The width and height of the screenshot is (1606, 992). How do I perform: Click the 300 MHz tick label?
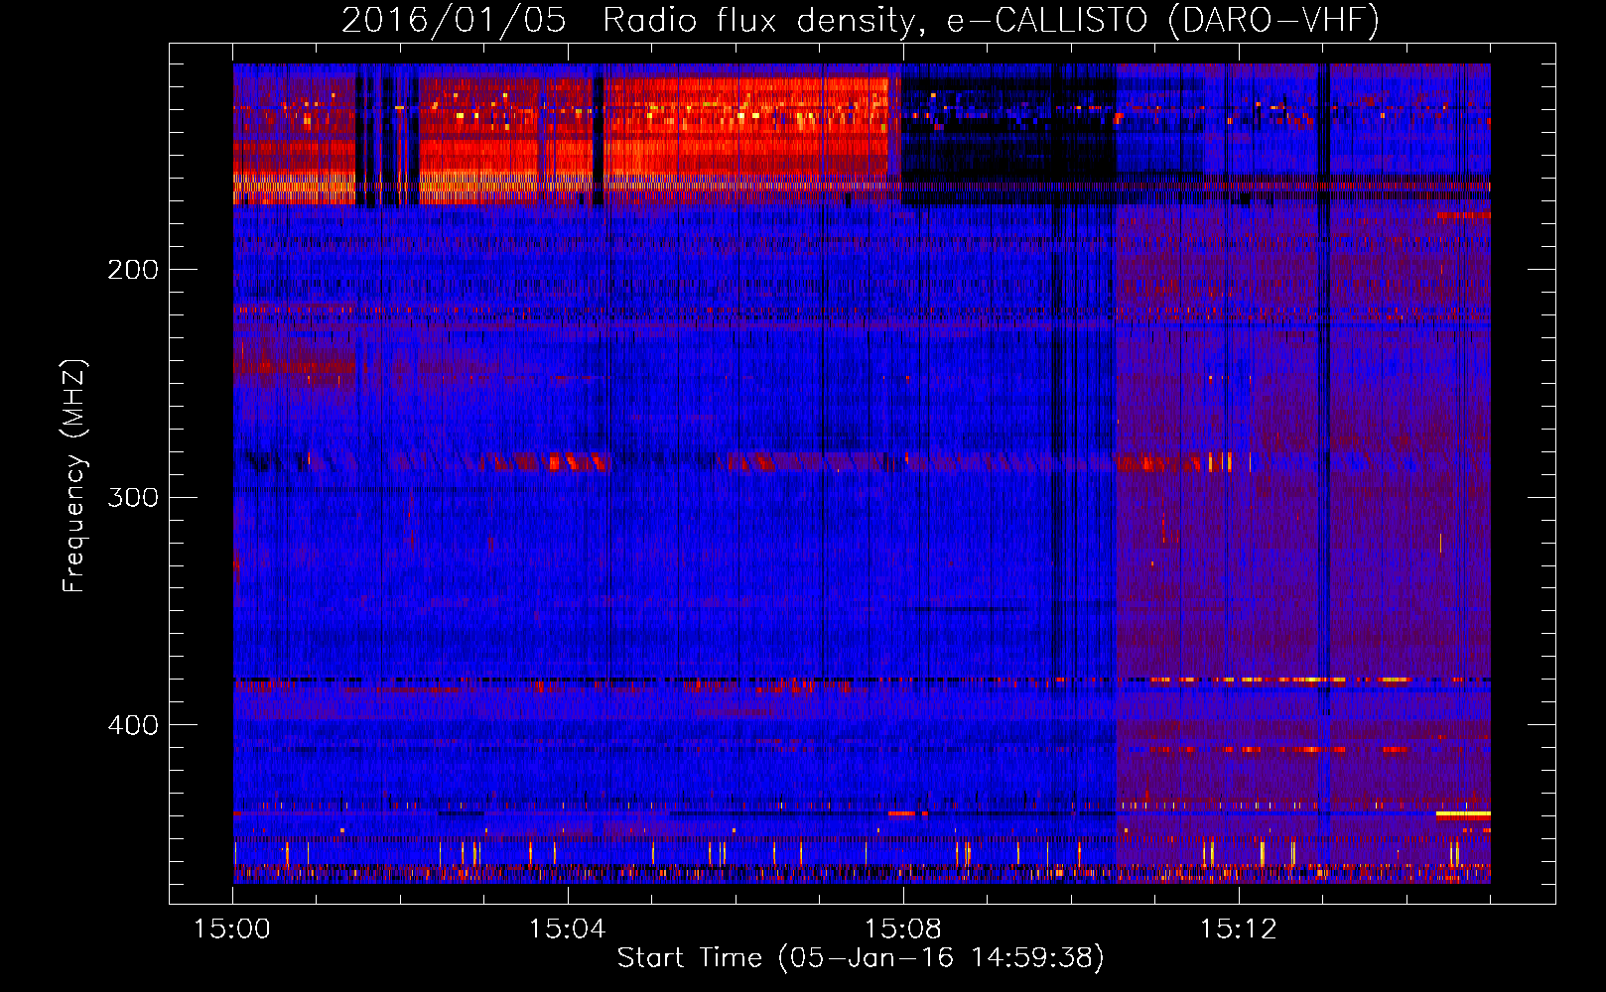tap(133, 498)
